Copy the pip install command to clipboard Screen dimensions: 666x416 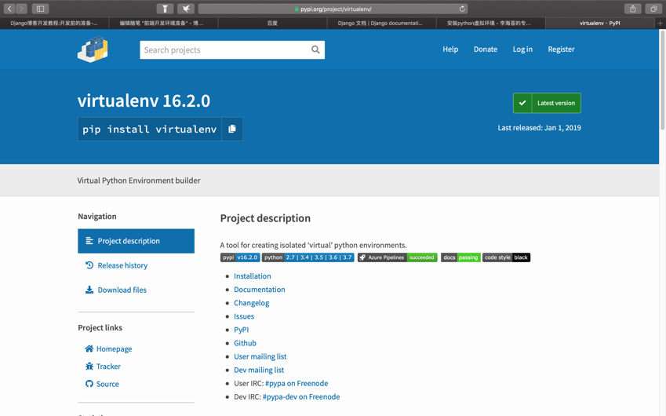(232, 129)
